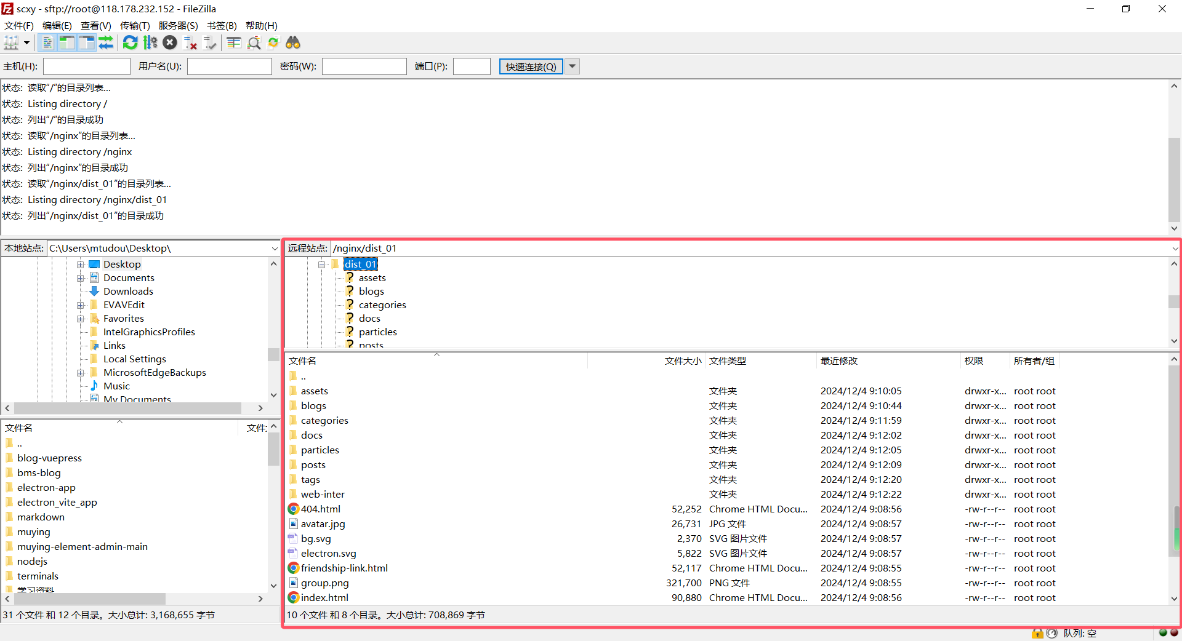Cancel the current operation icon

[x=170, y=42]
